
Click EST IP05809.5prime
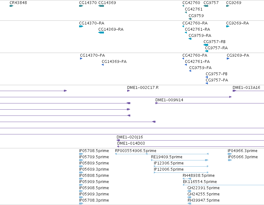[94, 163]
